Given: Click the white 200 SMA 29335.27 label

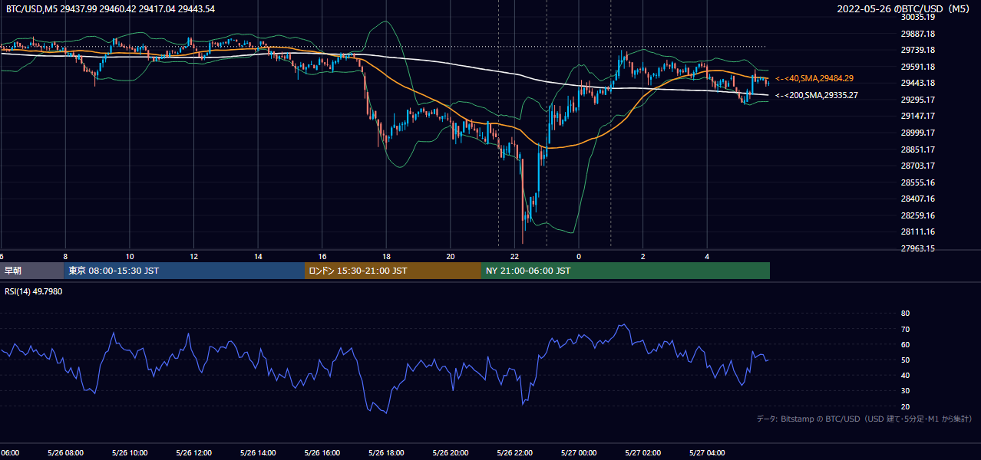Looking at the screenshot, I should [817, 95].
